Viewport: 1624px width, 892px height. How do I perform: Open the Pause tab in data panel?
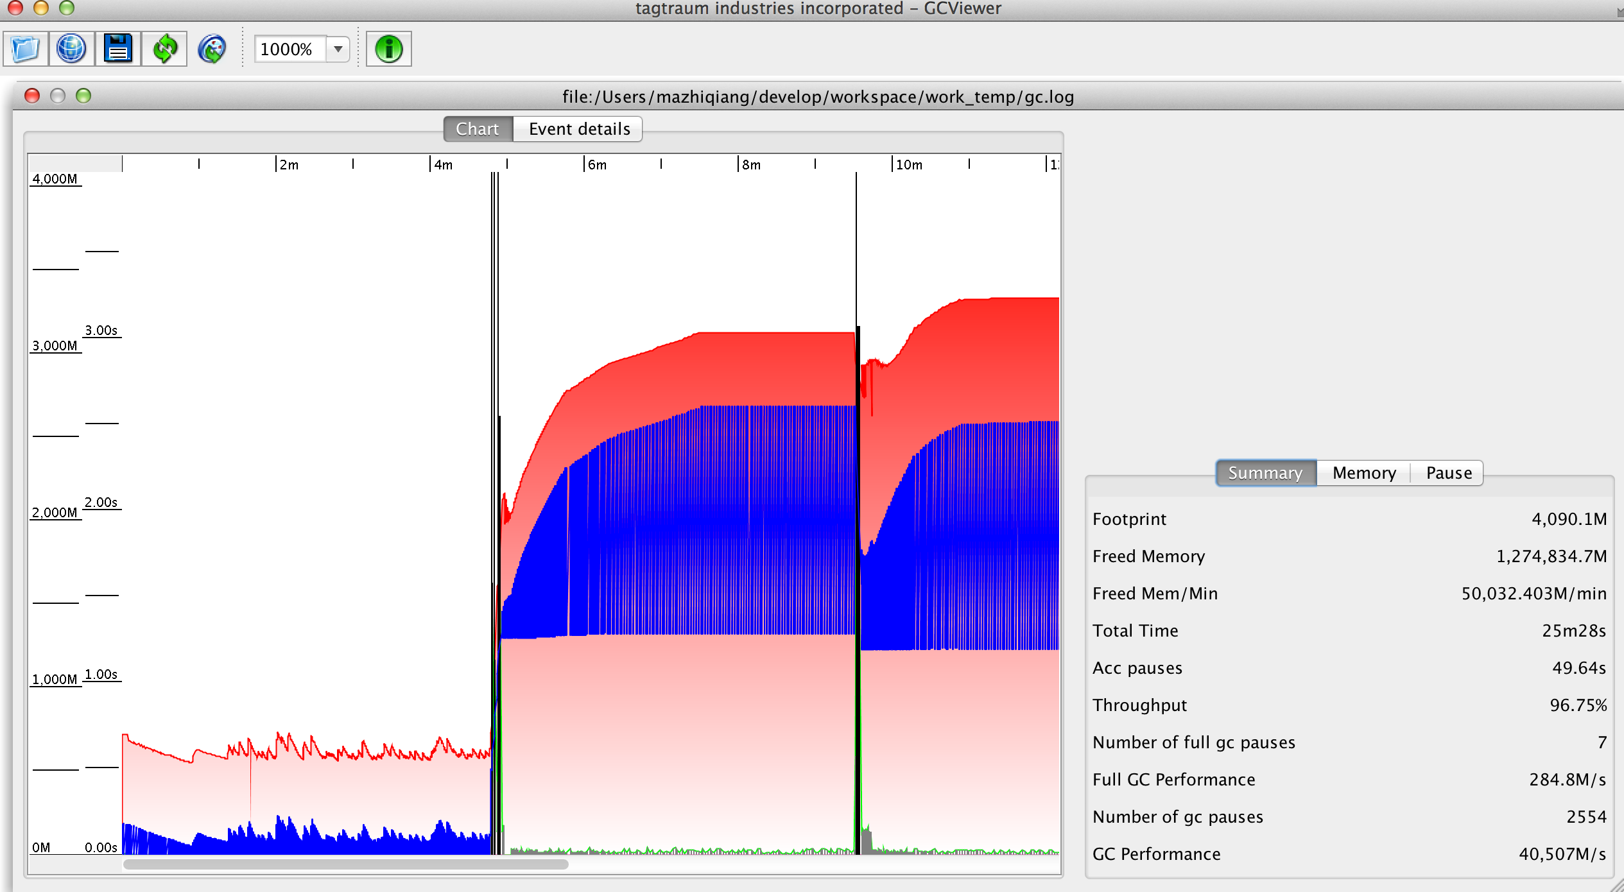(1448, 473)
